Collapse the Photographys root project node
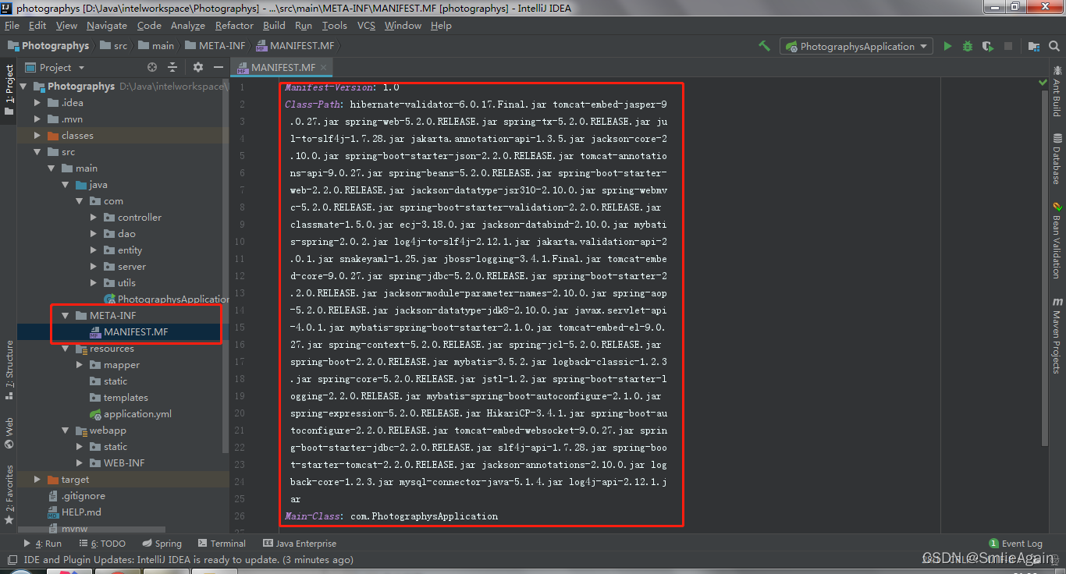The width and height of the screenshot is (1066, 574). 23,87
